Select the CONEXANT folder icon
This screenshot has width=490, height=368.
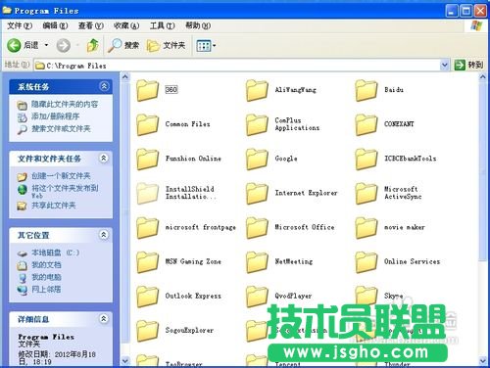(366, 124)
